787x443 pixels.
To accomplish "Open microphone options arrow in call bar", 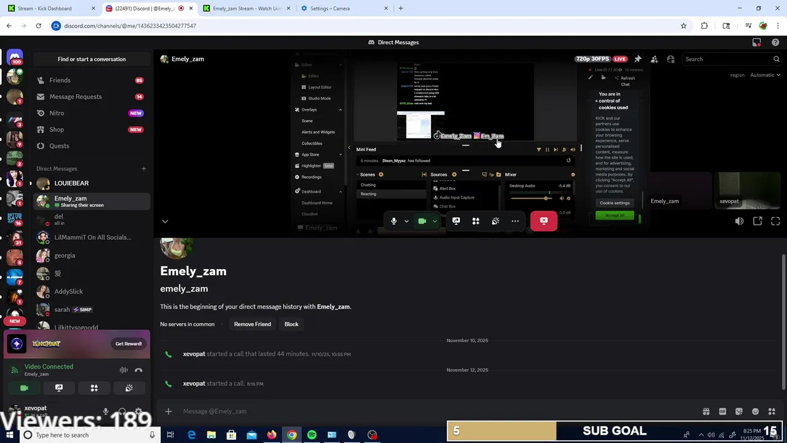I will 406,221.
